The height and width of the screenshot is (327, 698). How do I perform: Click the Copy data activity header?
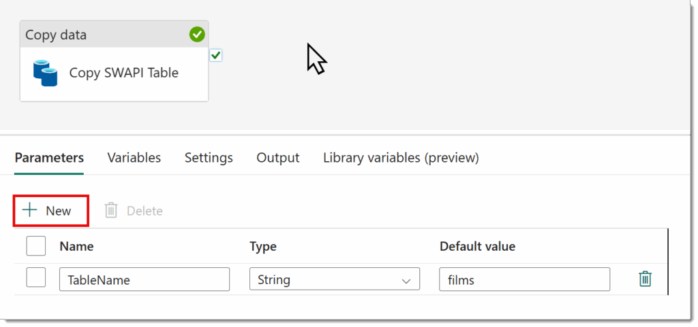114,35
